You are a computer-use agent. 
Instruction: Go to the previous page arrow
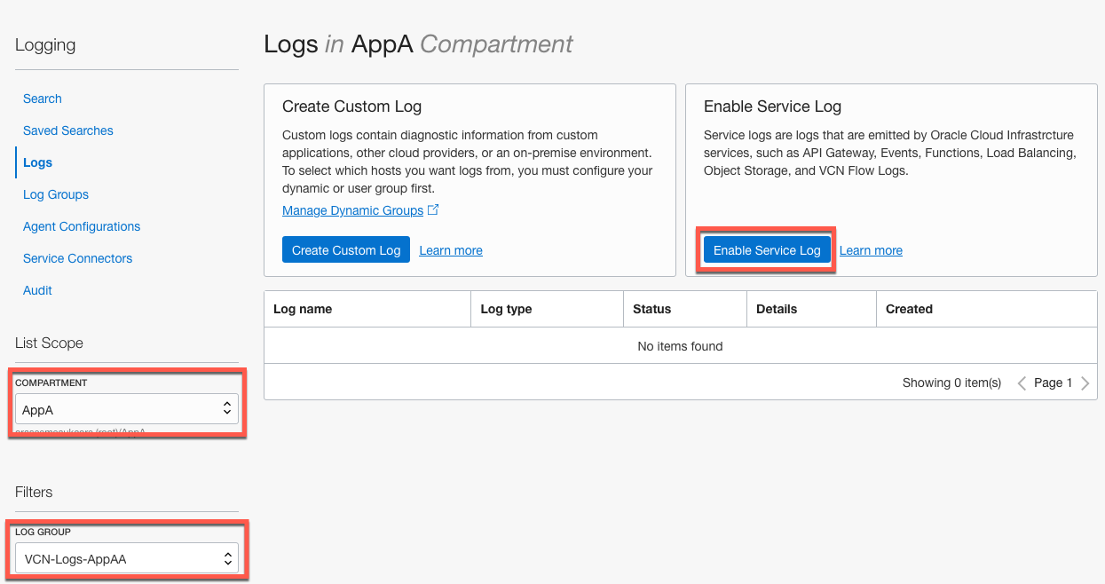(x=1022, y=383)
